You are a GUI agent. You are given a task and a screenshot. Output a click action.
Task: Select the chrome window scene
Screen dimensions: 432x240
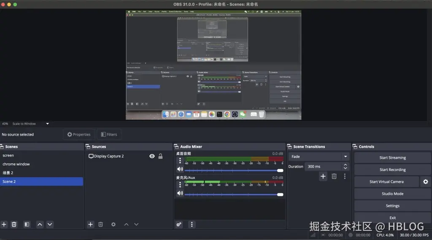(41, 164)
